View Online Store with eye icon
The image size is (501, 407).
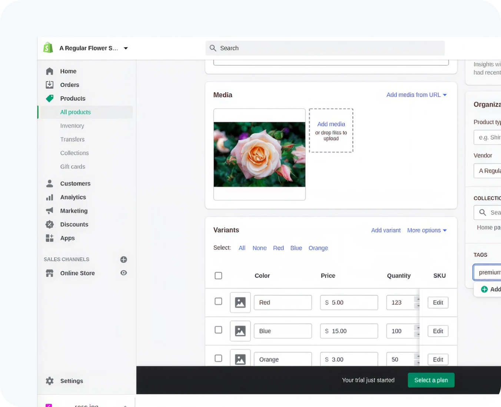point(124,273)
